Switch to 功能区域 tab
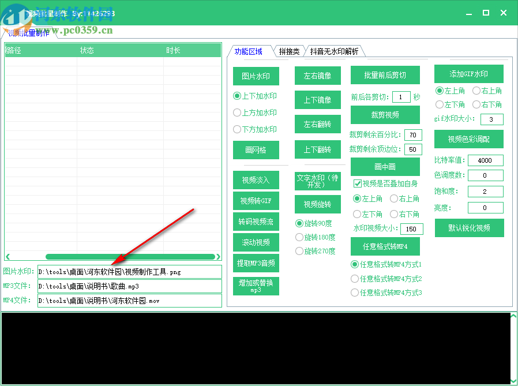The height and width of the screenshot is (386, 518). (249, 51)
